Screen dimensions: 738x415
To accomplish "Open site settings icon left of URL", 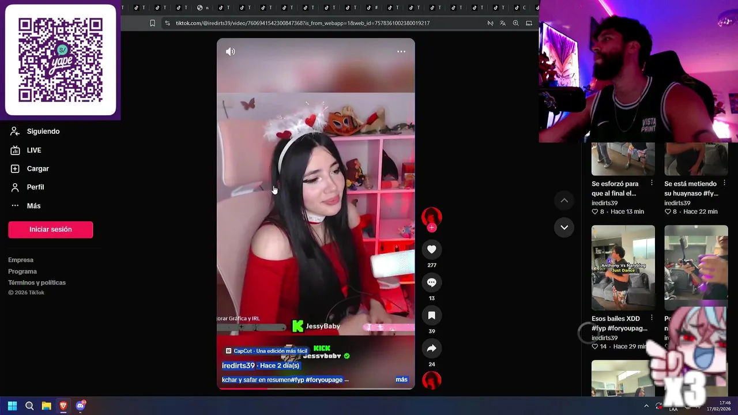I will [167, 23].
